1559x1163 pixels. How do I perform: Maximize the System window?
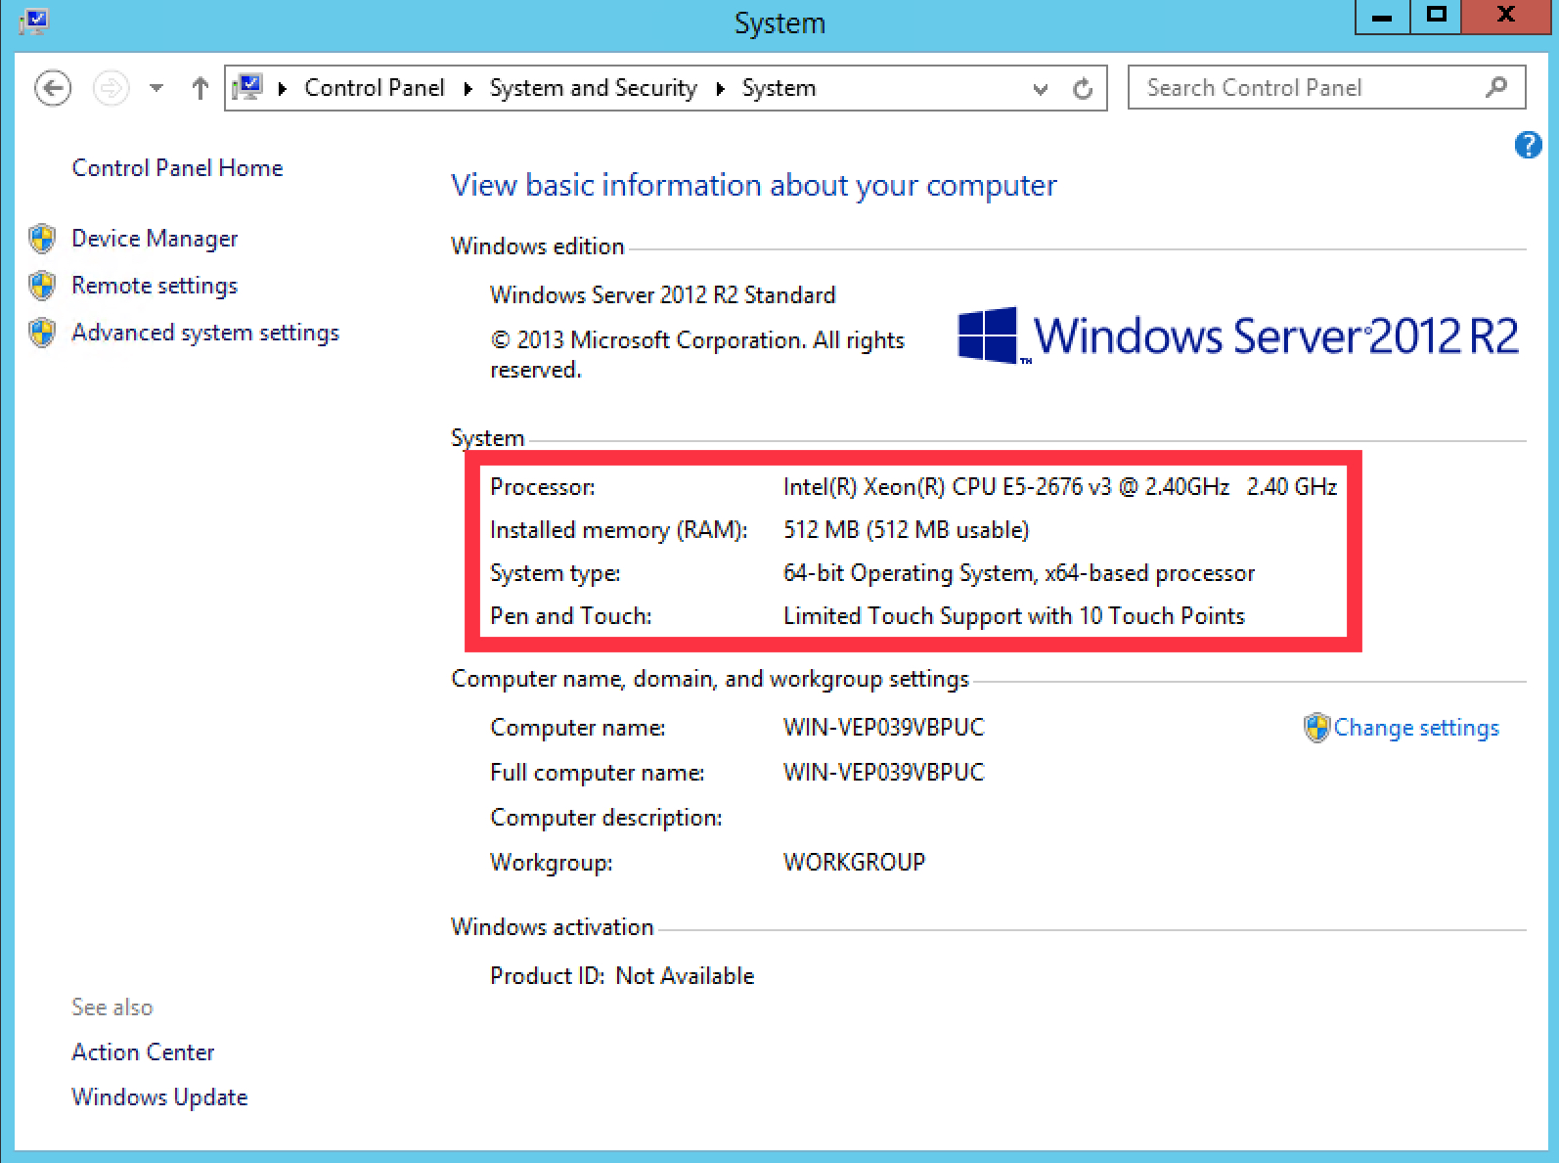[1436, 17]
